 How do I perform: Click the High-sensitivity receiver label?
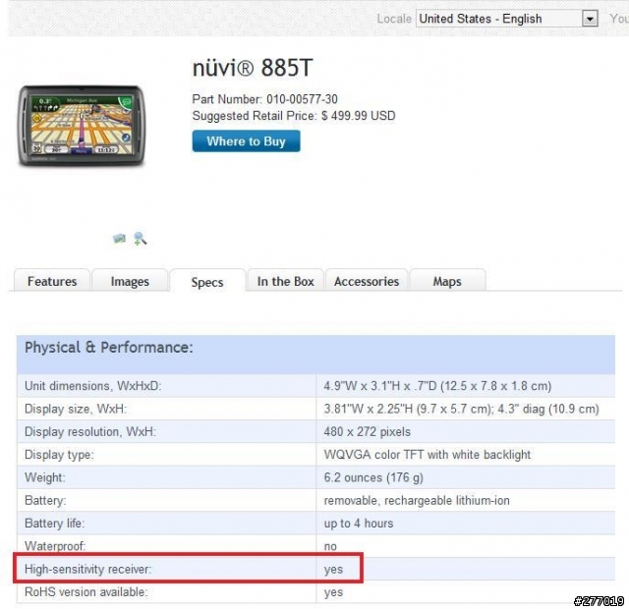[87, 569]
